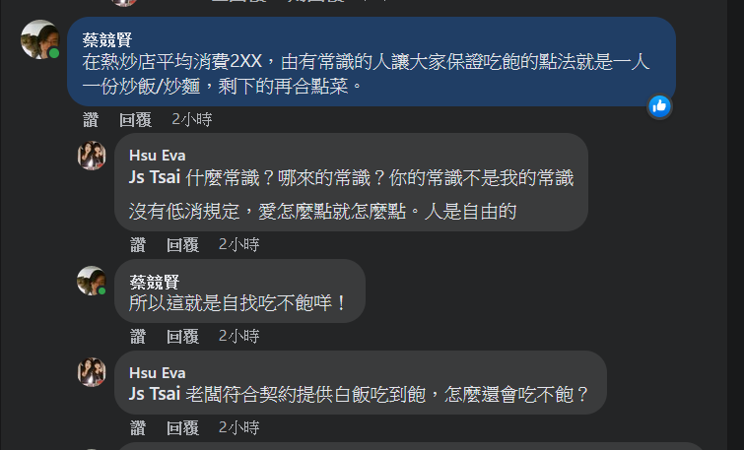The height and width of the screenshot is (450, 744).
Task: Open 蔡競賢's avatar on 所以這就是 reply
Action: pyautogui.click(x=92, y=281)
